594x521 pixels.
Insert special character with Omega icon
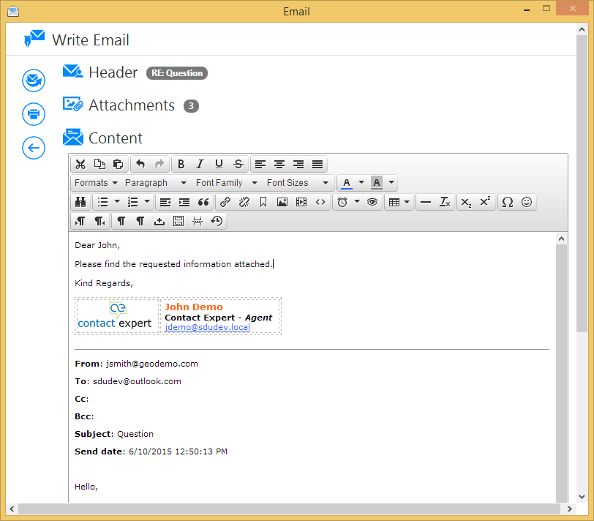[x=507, y=202]
